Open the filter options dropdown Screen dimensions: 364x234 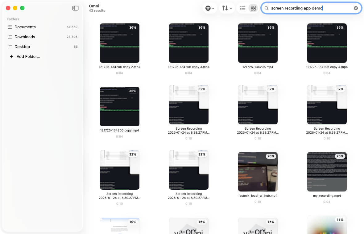tap(210, 8)
